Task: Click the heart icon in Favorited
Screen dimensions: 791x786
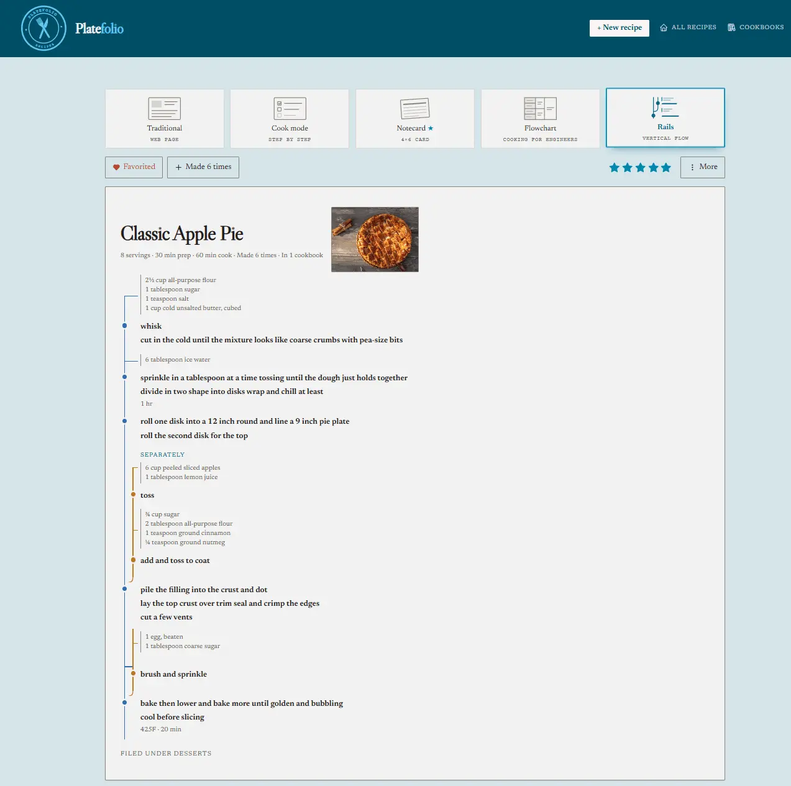Action: tap(116, 167)
